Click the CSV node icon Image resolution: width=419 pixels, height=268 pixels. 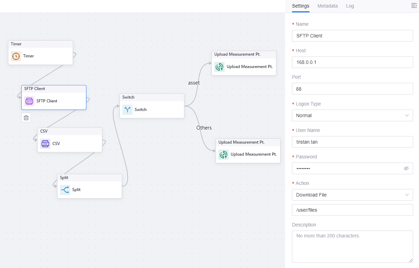point(45,144)
